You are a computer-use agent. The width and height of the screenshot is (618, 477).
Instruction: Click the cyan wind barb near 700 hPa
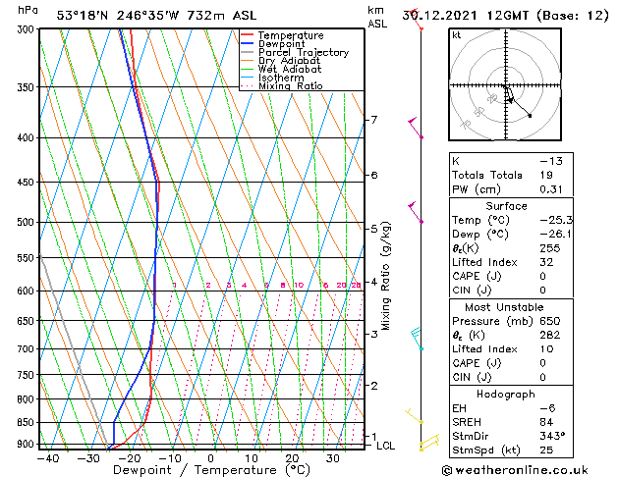coord(418,339)
